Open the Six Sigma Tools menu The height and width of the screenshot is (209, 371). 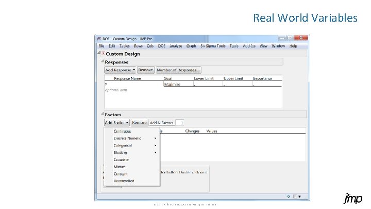213,46
